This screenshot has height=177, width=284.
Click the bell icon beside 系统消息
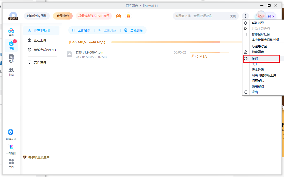tap(246, 23)
